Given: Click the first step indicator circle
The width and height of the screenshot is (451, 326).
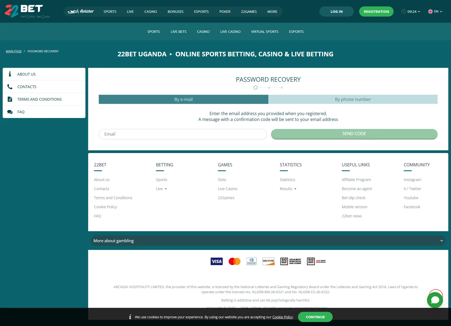Looking at the screenshot, I should tap(255, 88).
